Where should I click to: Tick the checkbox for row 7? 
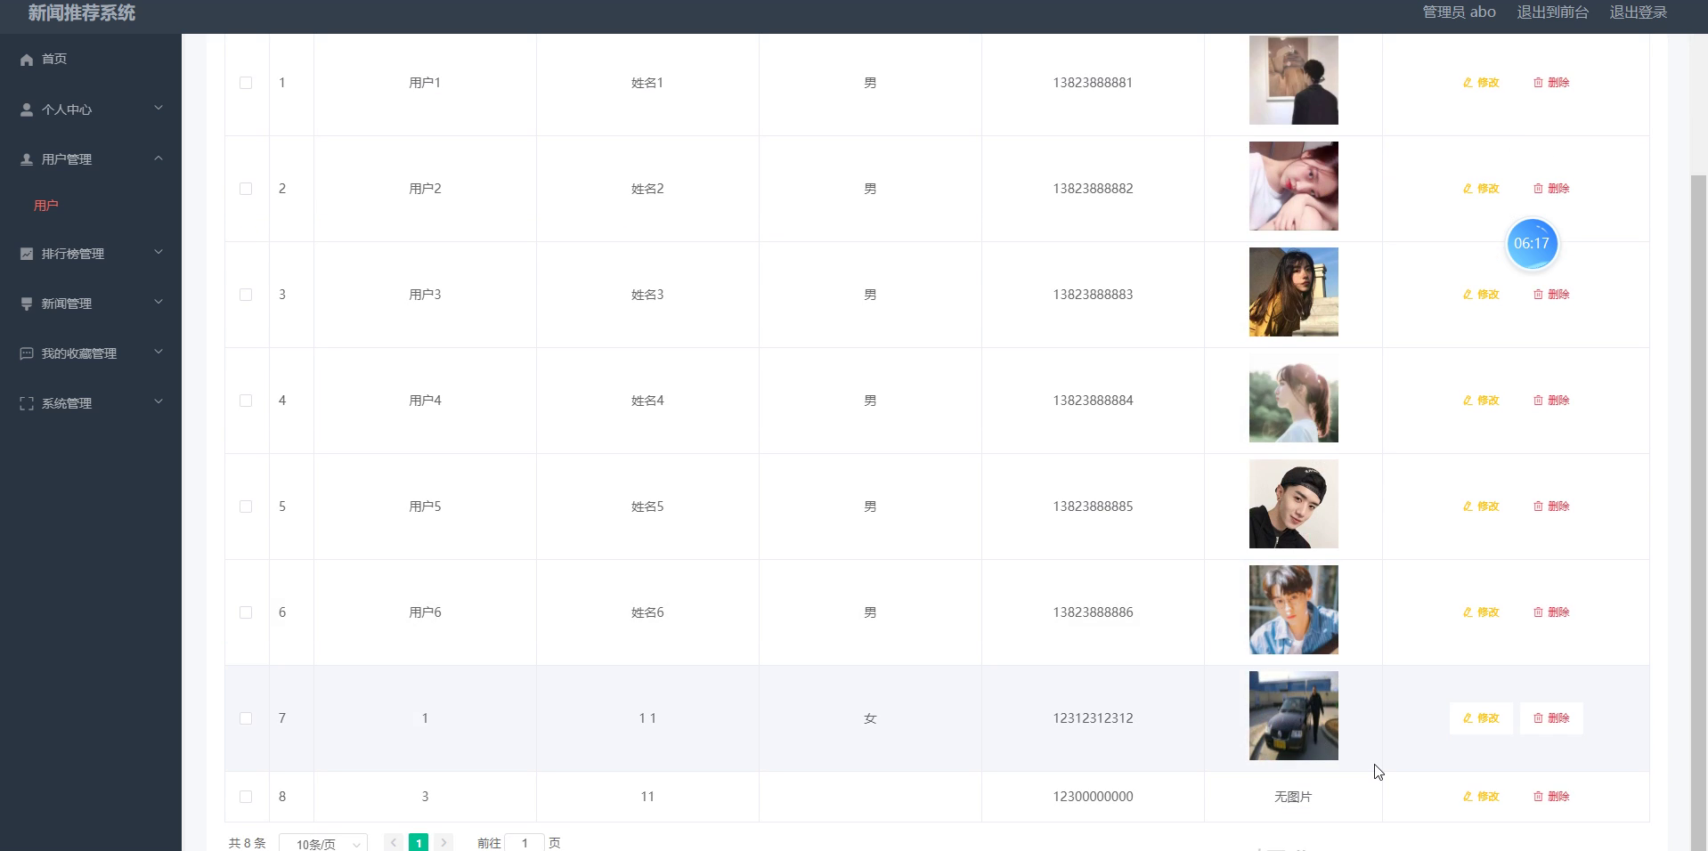(246, 718)
